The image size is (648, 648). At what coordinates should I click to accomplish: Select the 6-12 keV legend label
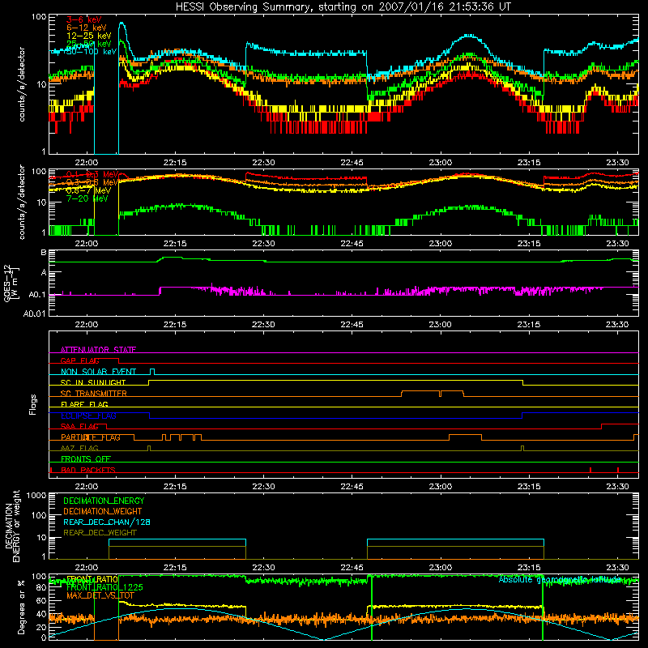[x=87, y=28]
